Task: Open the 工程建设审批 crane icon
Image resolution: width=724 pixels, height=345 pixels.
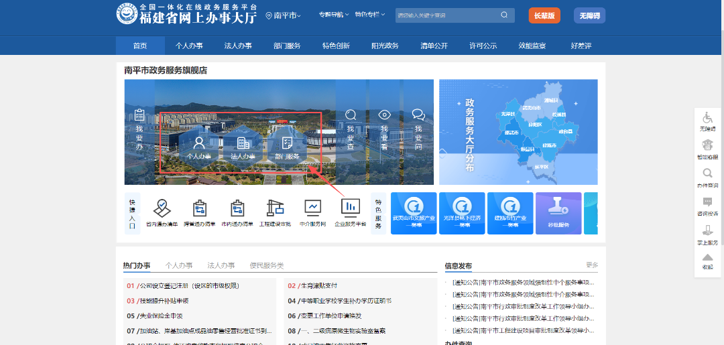Action: point(275,208)
